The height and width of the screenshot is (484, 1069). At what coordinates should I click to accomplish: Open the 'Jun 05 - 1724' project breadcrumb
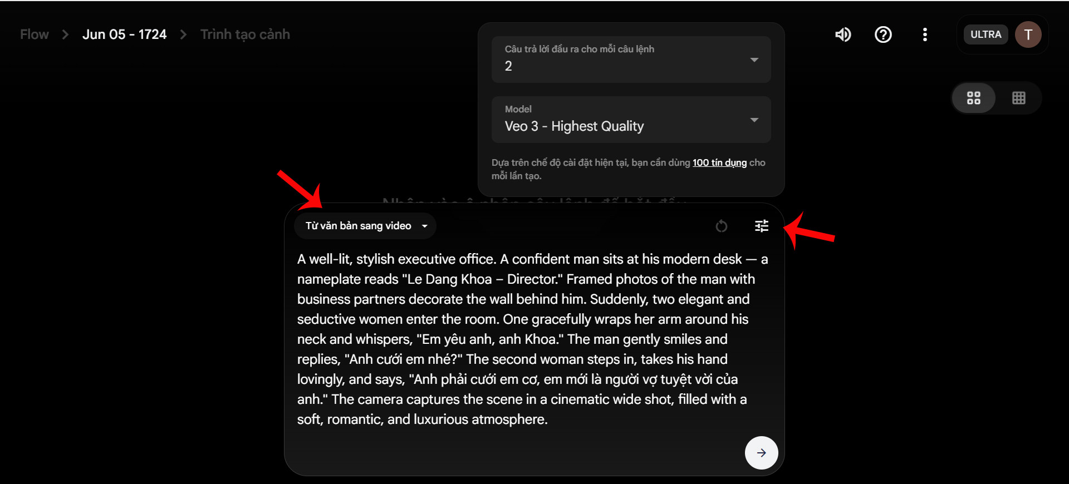[124, 34]
